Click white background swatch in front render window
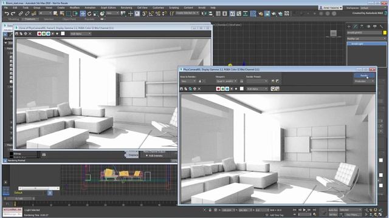 [242, 89]
